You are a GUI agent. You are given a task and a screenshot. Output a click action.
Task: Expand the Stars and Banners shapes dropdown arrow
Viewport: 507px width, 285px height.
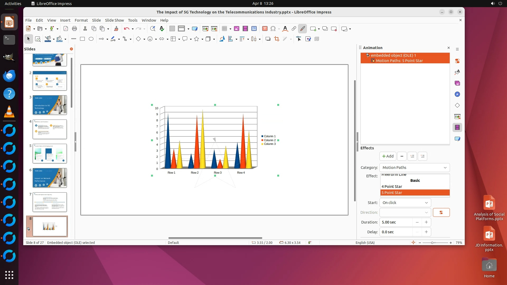coord(202,39)
